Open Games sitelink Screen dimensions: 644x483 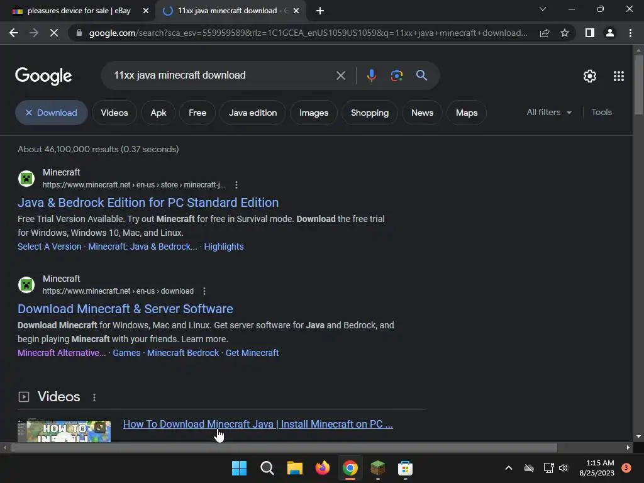[x=126, y=353]
